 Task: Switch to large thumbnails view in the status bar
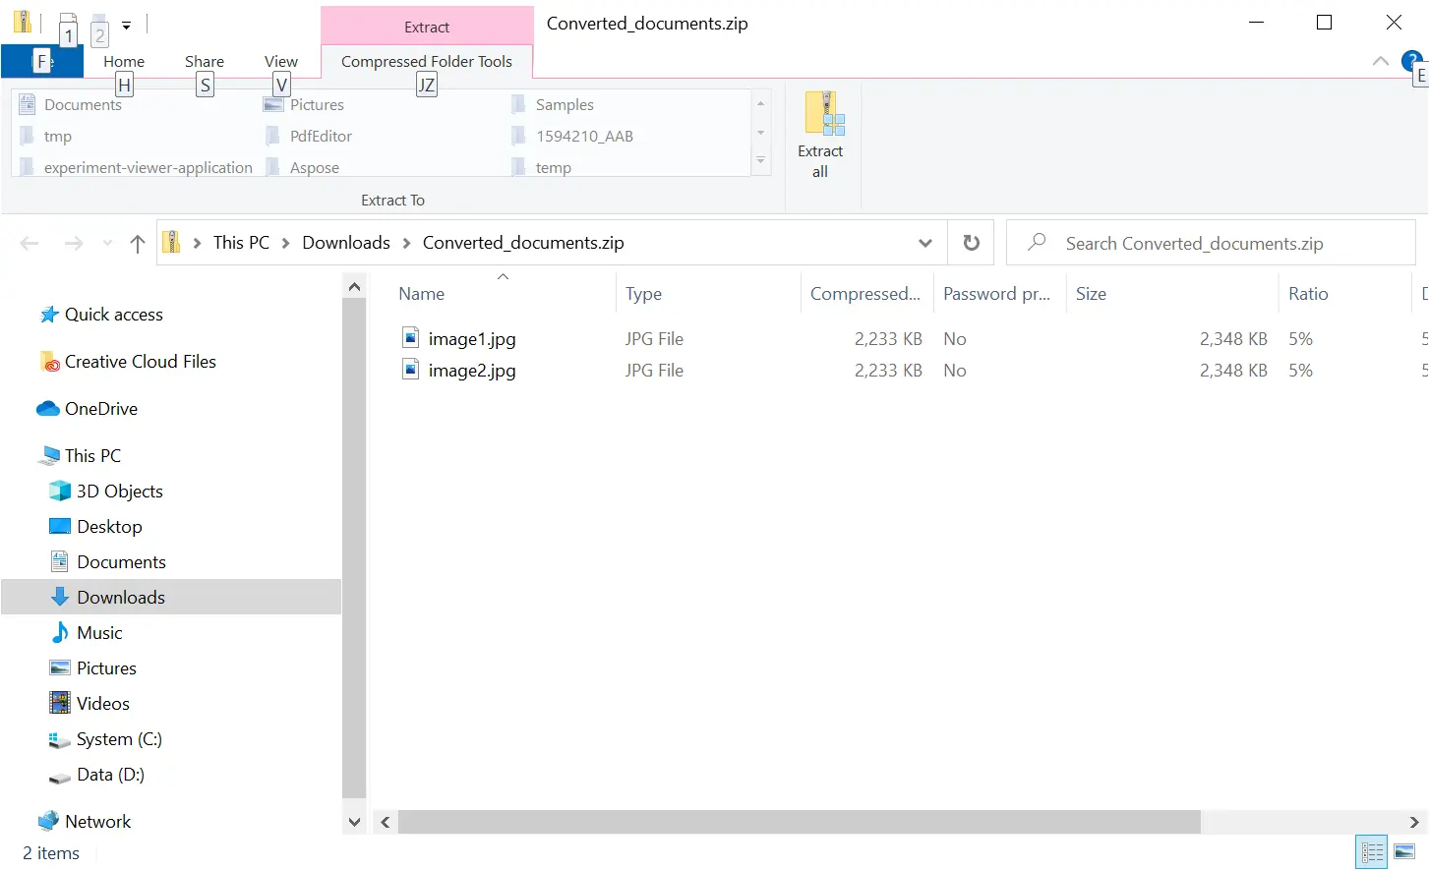(1403, 851)
